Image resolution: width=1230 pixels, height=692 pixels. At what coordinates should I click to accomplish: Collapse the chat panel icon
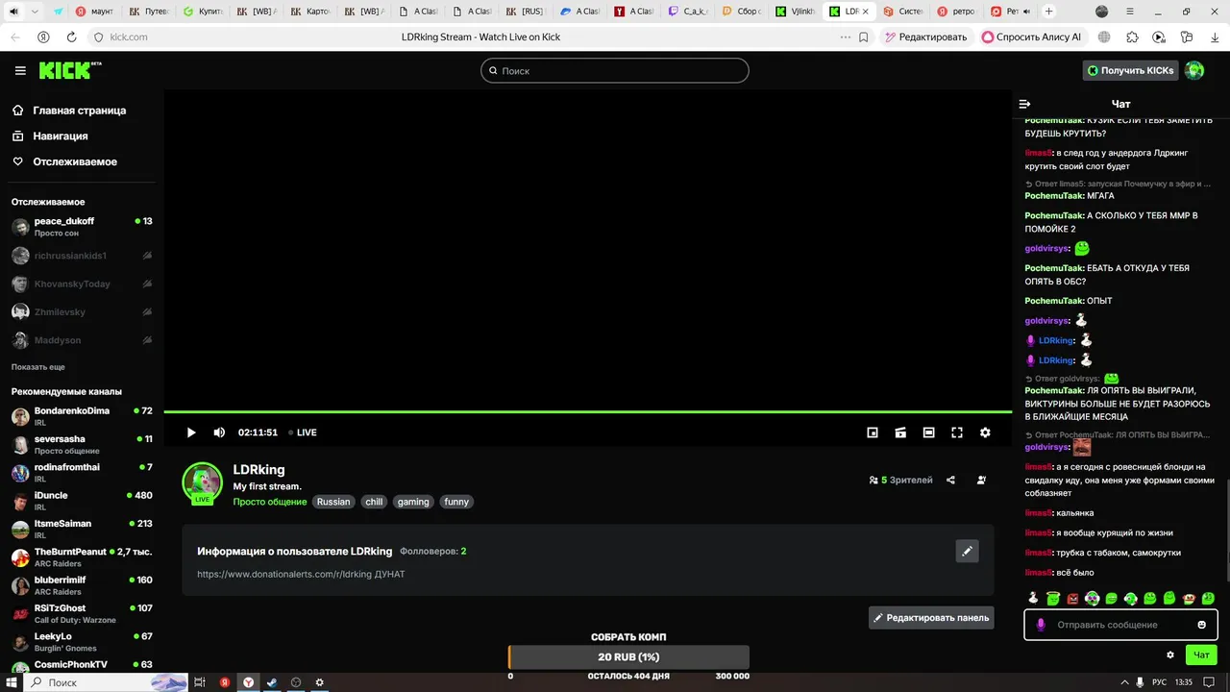click(1024, 104)
